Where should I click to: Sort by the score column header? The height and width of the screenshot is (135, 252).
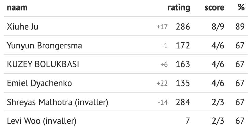pos(214,8)
